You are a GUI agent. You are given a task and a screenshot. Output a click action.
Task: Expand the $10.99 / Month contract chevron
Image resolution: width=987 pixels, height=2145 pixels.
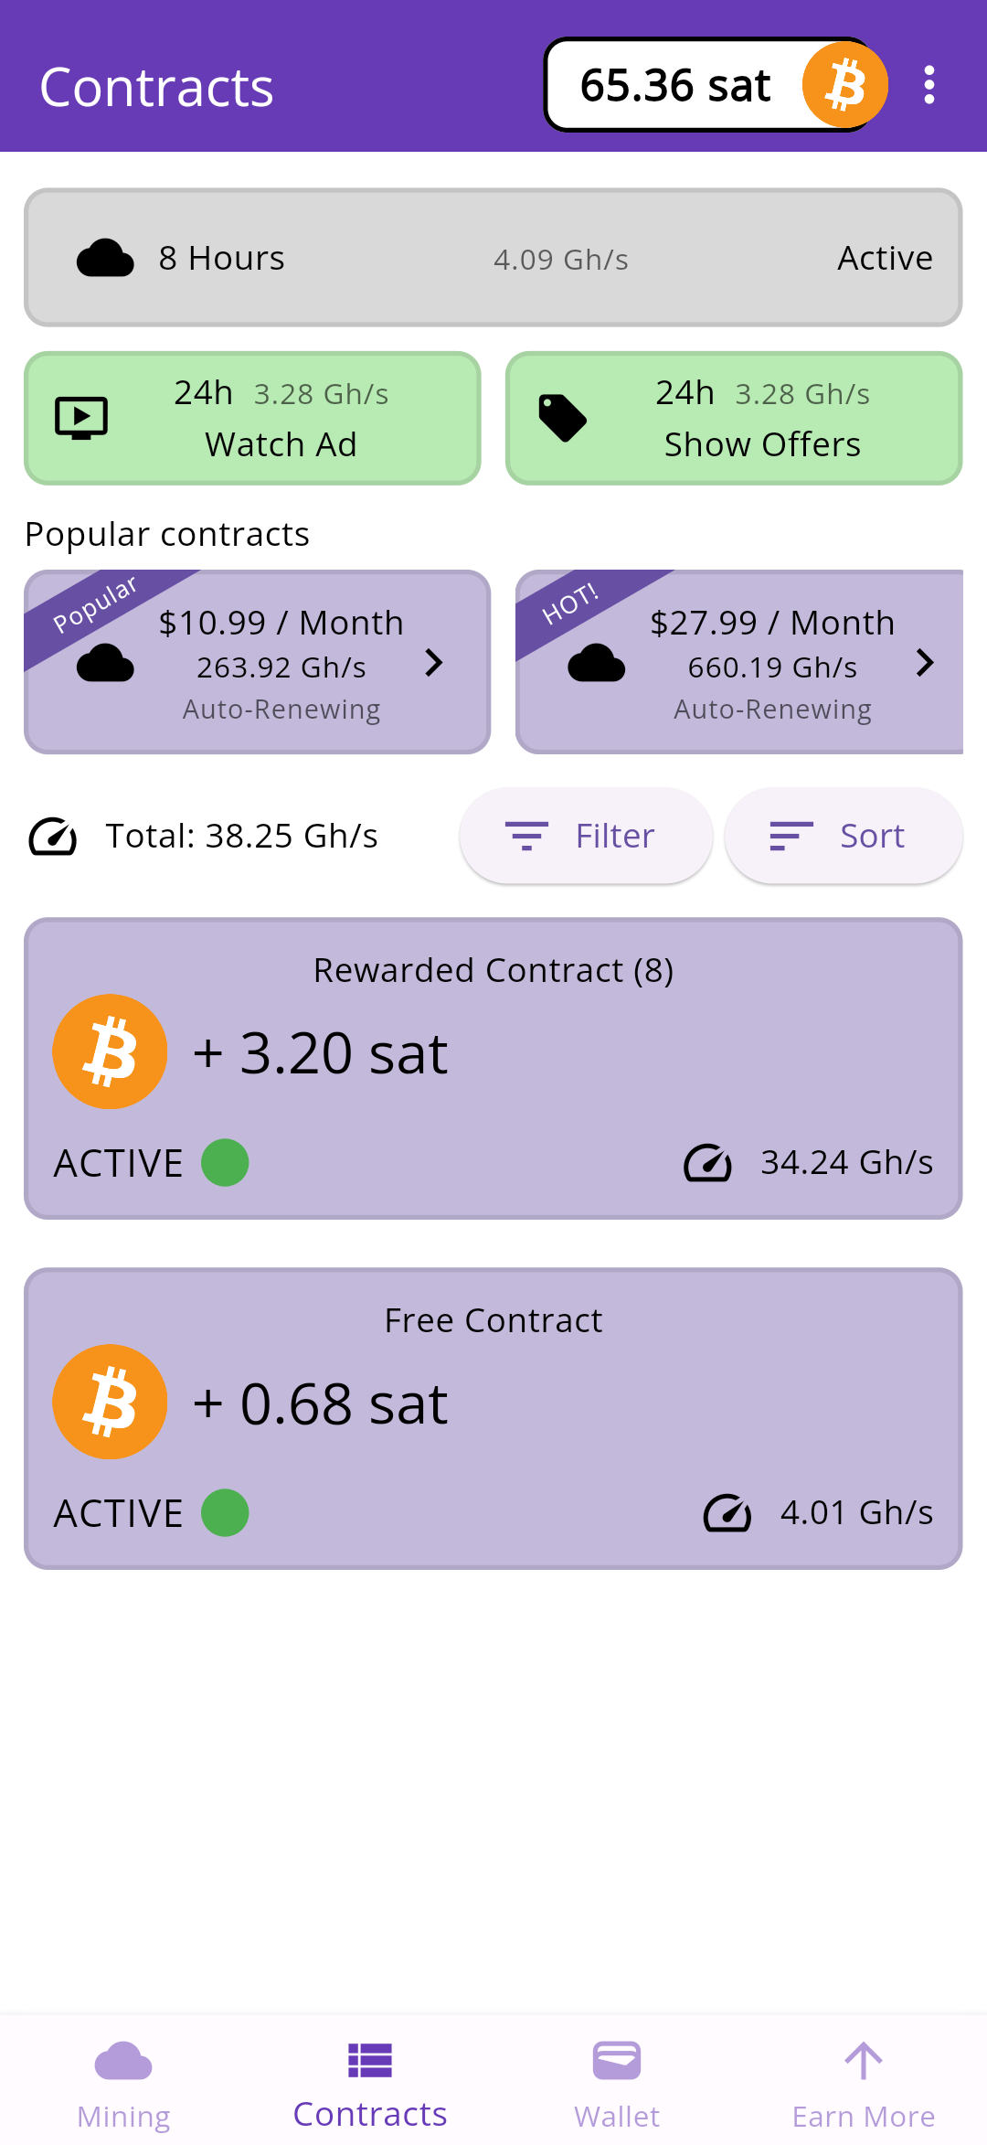click(434, 663)
